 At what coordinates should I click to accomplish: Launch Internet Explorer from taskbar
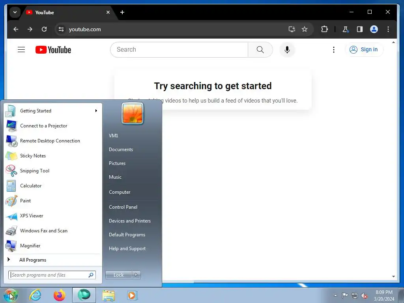[x=35, y=295]
